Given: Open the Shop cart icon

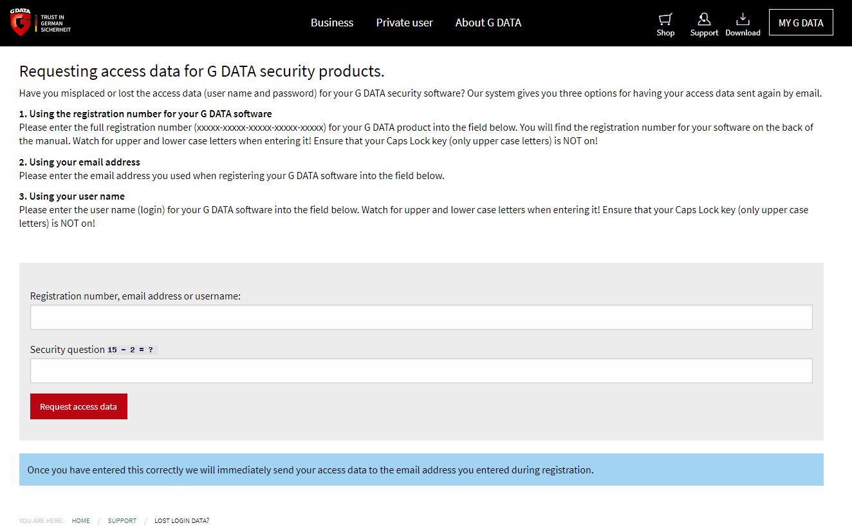Looking at the screenshot, I should (665, 19).
